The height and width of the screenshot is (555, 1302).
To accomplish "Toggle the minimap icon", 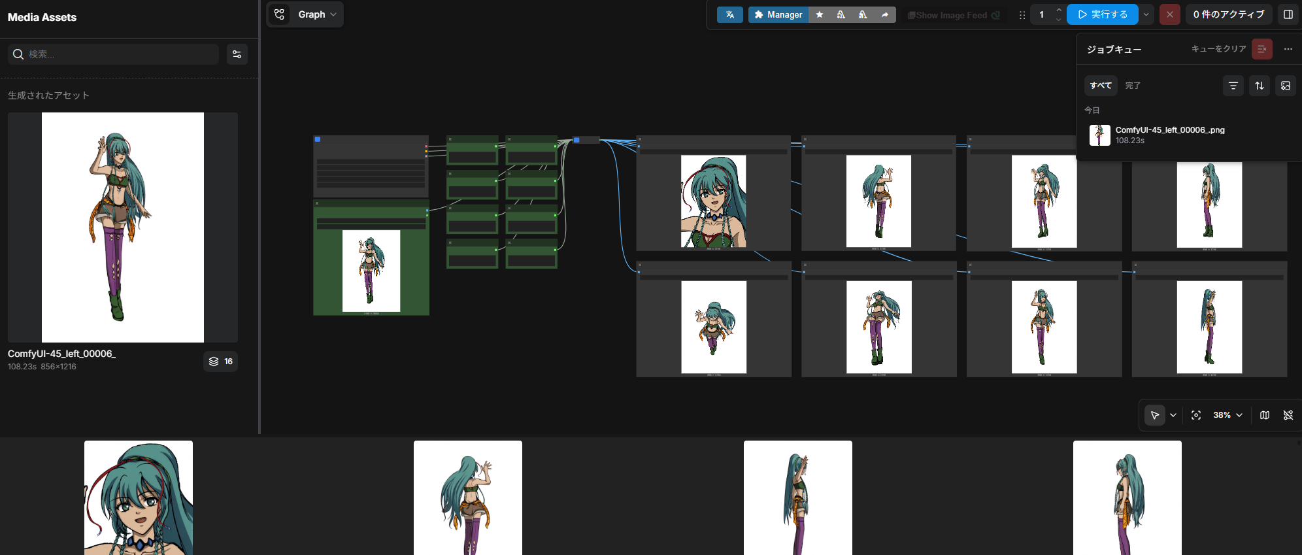I will click(1265, 415).
